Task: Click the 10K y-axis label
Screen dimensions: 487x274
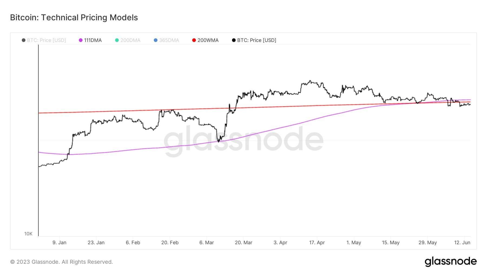Action: (28, 234)
